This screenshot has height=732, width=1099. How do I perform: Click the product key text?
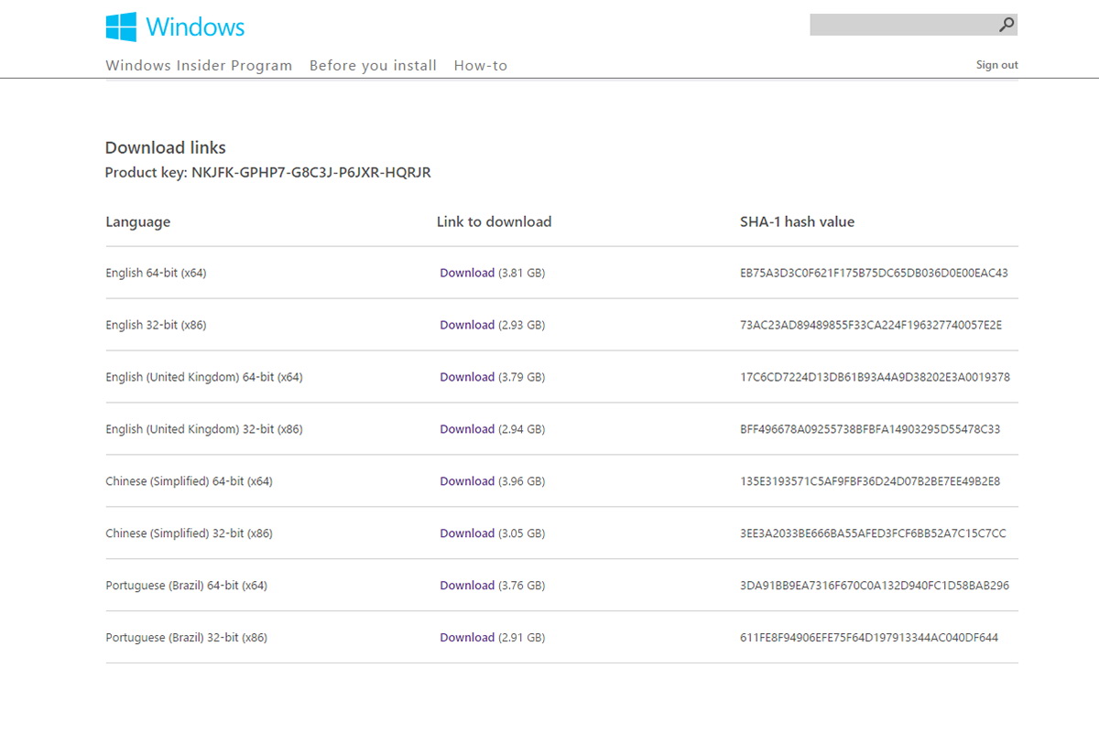coord(310,172)
